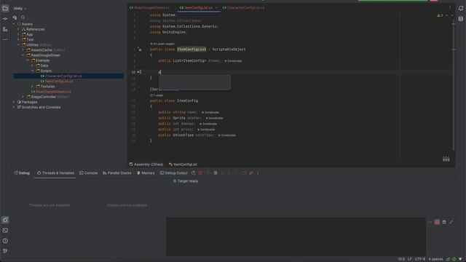This screenshot has width=466, height=262.
Task: Open the Memory debug tab
Action: click(146, 173)
